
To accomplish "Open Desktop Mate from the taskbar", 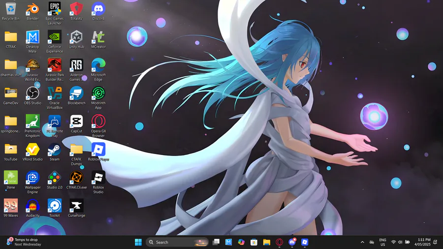I will 228,242.
